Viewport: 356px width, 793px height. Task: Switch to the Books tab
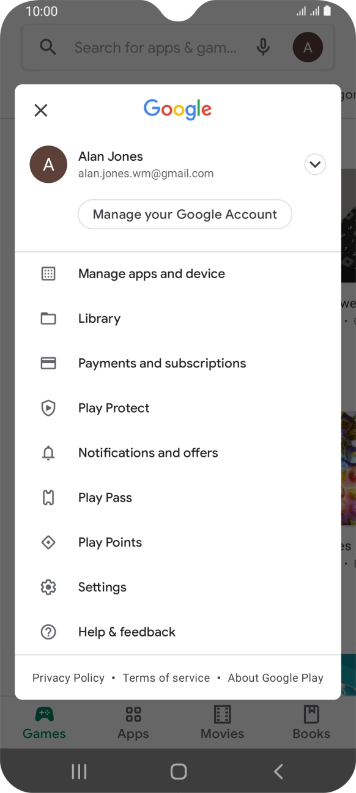coord(311,723)
